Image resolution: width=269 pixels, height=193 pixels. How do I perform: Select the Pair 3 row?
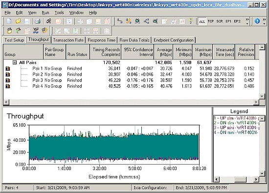click(131, 80)
